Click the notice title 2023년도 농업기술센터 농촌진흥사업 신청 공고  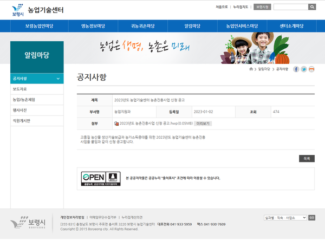click(x=149, y=100)
